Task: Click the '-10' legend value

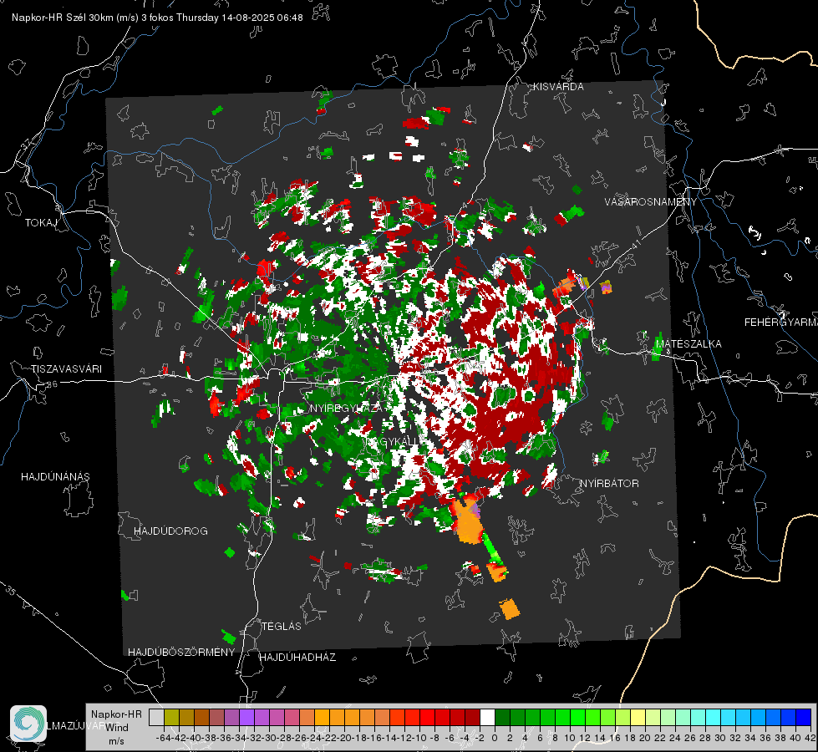Action: point(419,738)
